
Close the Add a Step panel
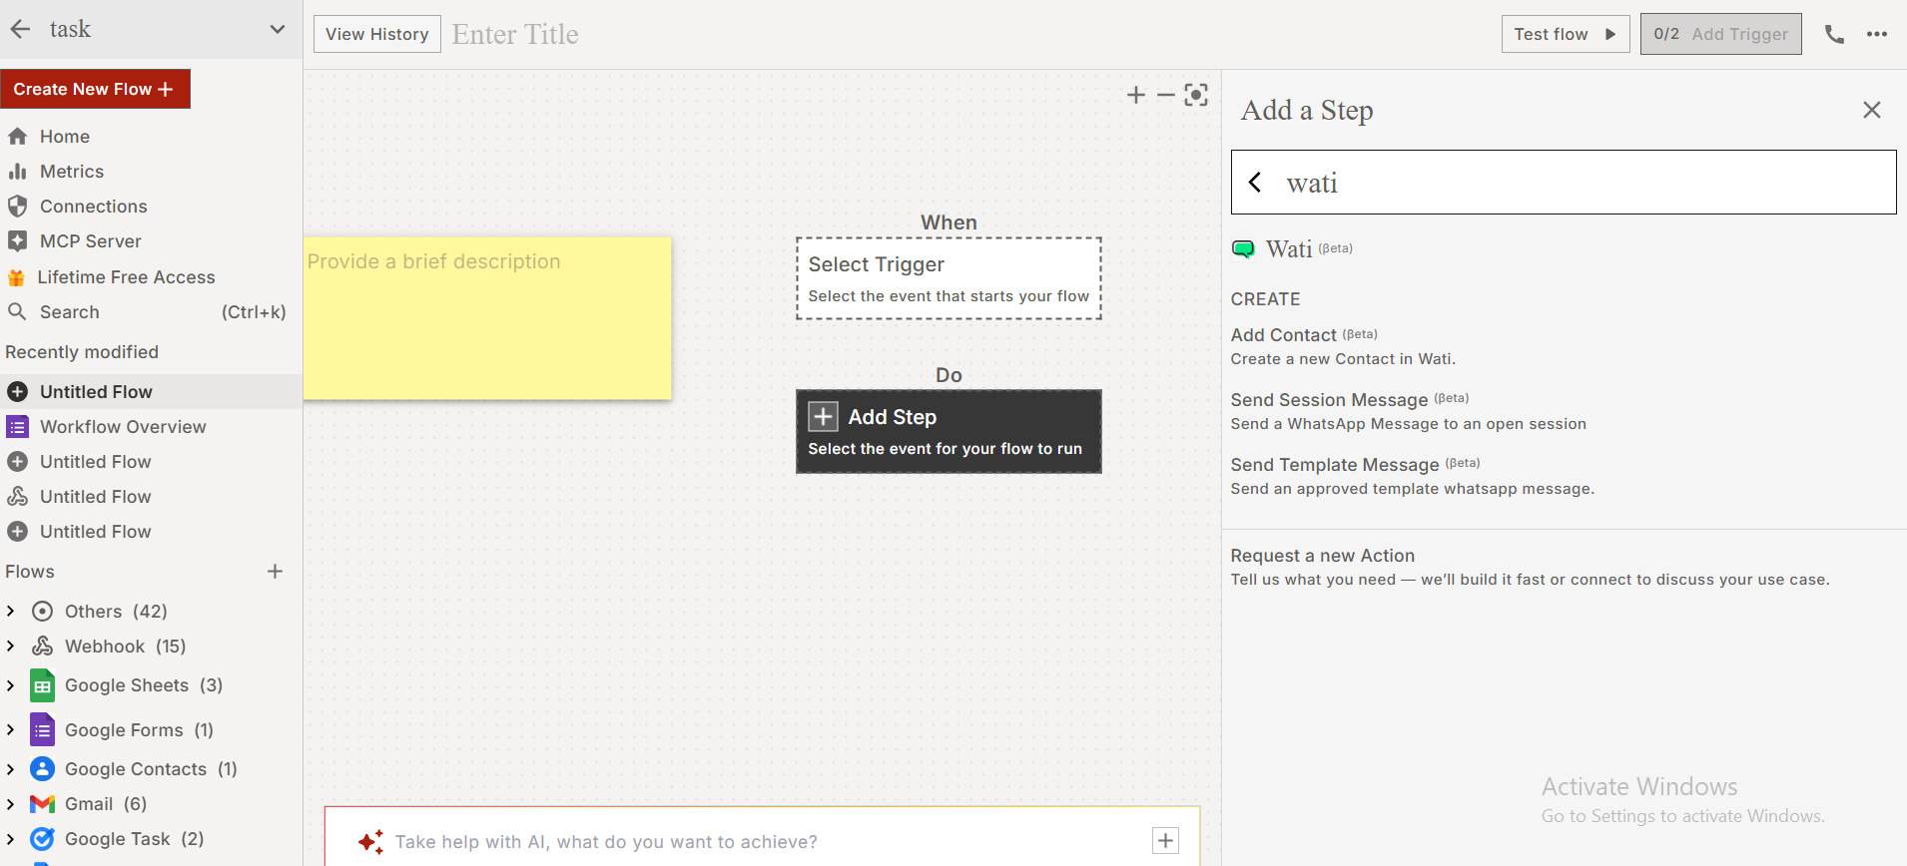1872,110
